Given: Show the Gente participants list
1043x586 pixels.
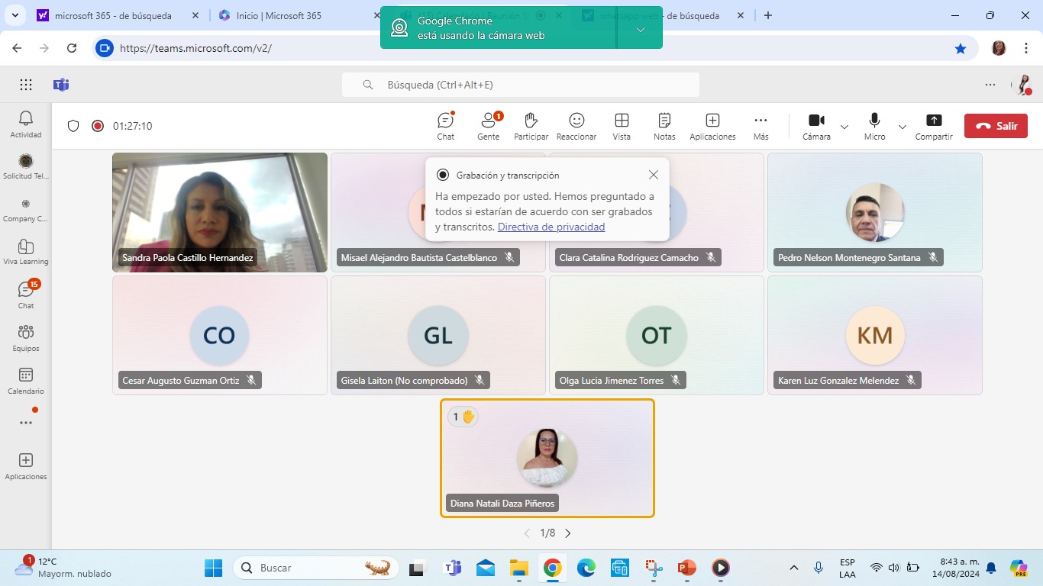Looking at the screenshot, I should pos(488,126).
